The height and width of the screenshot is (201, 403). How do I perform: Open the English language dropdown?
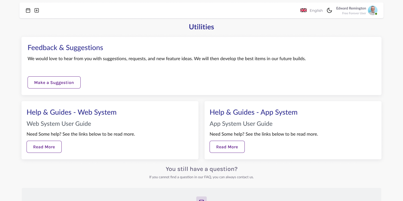[x=316, y=11]
